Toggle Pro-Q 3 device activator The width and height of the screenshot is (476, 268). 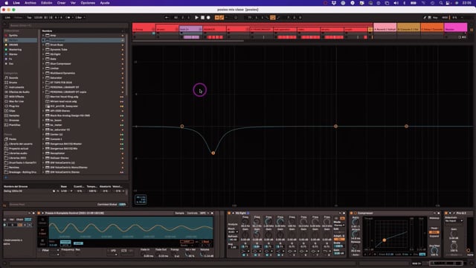pyautogui.click(x=446, y=214)
